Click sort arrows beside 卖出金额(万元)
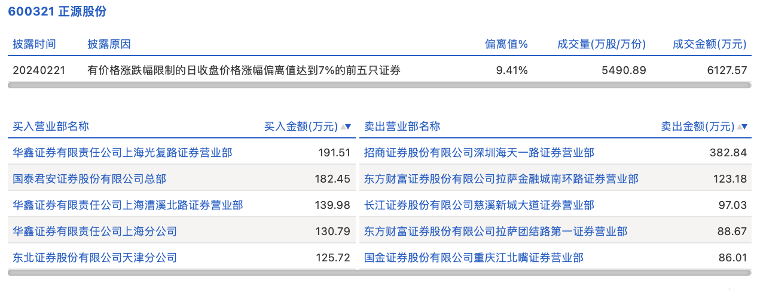This screenshot has height=290, width=757. pos(742,127)
